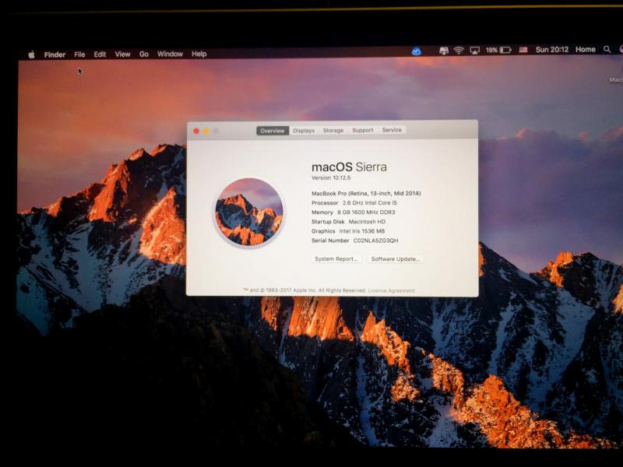Minimize the About This Mac window
Image resolution: width=623 pixels, height=467 pixels.
click(206, 131)
